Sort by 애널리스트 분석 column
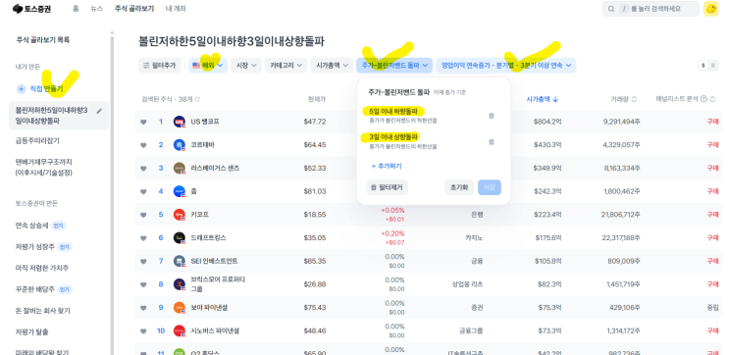Image resolution: width=729 pixels, height=355 pixels. coord(686,99)
